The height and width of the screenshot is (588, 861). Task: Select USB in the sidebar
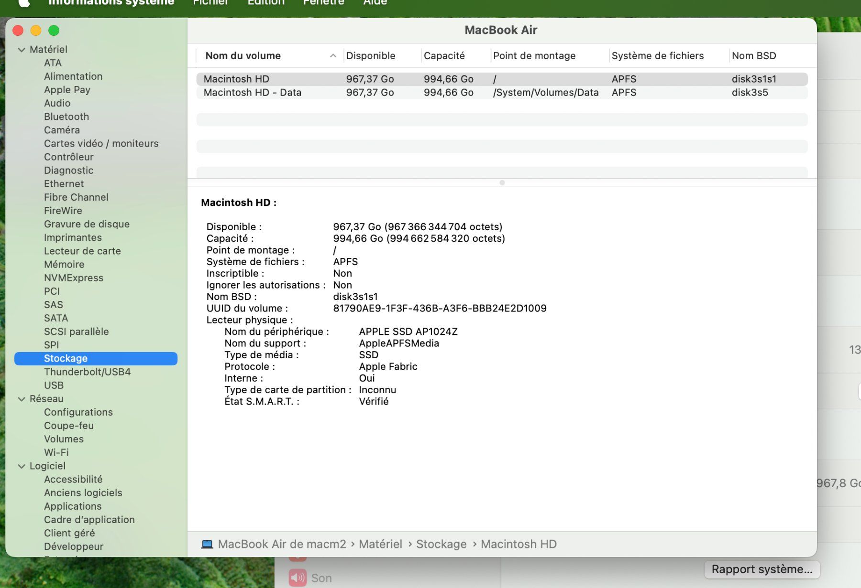(x=54, y=385)
